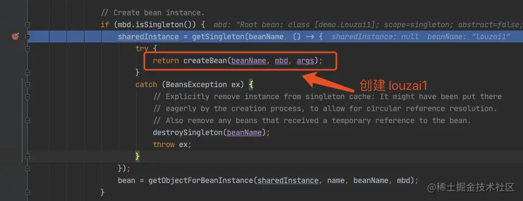The height and width of the screenshot is (201, 523).
Task: Click the '});' lambda closing line
Action: [x=124, y=168]
